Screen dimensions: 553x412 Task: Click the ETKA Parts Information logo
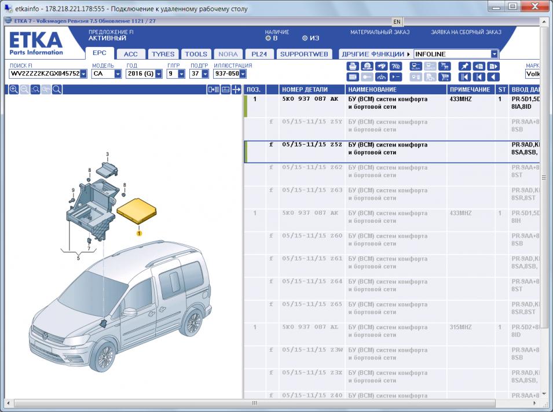(x=36, y=44)
